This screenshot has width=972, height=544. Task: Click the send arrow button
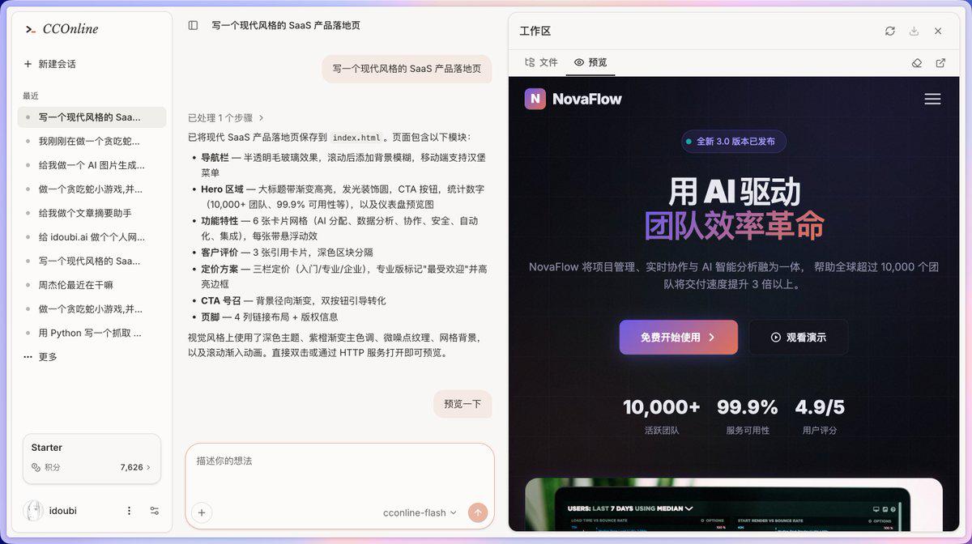coord(478,512)
